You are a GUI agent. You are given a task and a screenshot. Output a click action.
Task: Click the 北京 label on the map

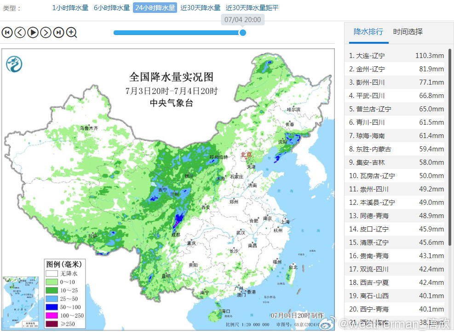pyautogui.click(x=246, y=154)
